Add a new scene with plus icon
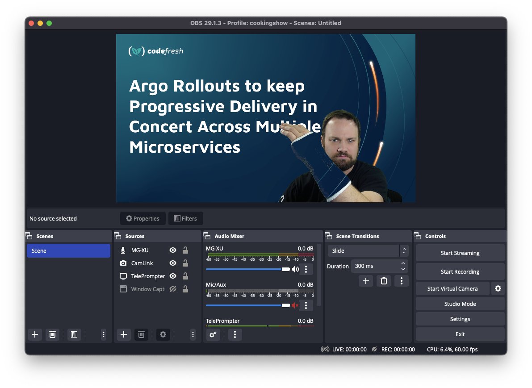532x388 pixels. pyautogui.click(x=34, y=334)
